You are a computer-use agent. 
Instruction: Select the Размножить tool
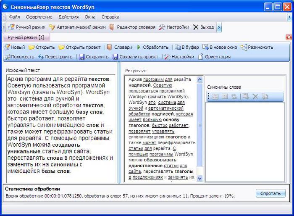point(244,47)
